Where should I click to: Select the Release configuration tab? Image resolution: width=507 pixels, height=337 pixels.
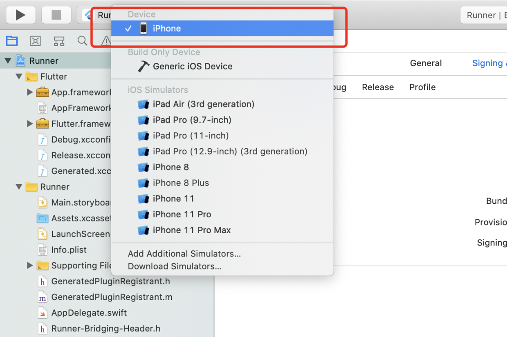[378, 87]
